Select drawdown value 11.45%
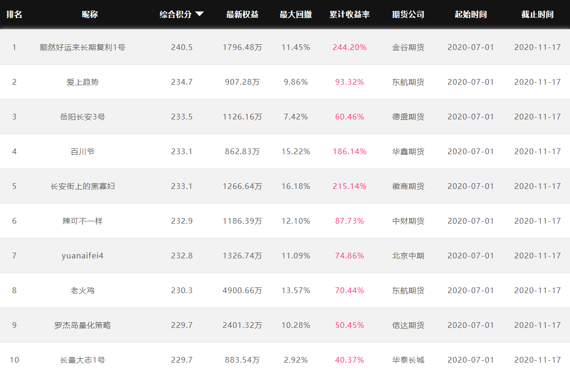This screenshot has width=570, height=375. tap(295, 47)
